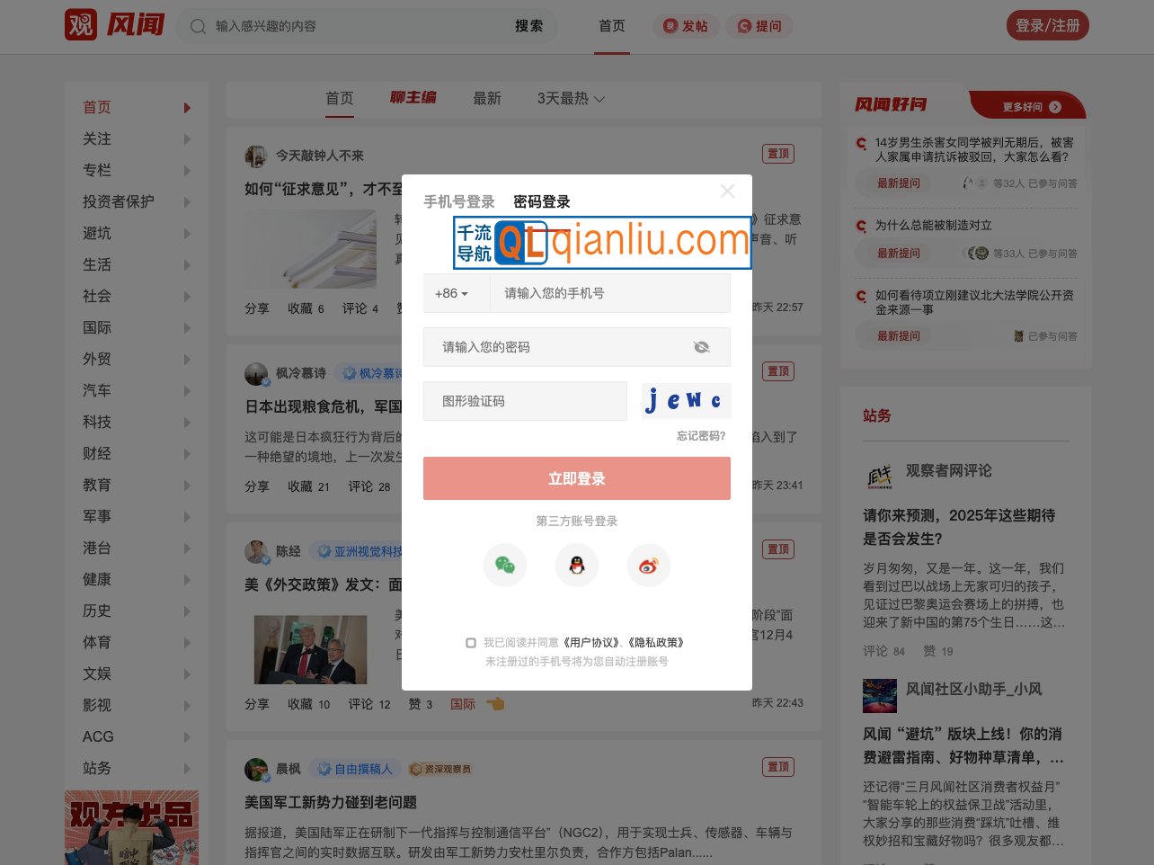Image resolution: width=1154 pixels, height=865 pixels.
Task: Log in with the Weibo icon
Action: pos(648,565)
